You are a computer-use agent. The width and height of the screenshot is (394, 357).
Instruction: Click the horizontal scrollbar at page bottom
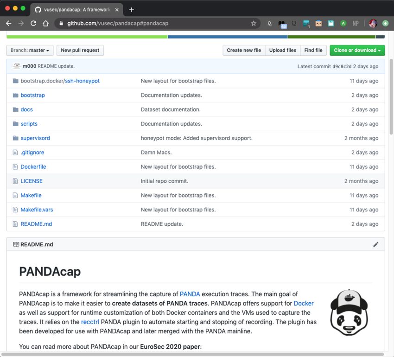tap(192, 355)
